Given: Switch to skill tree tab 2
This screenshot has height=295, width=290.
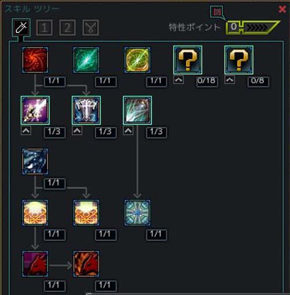Looking at the screenshot, I should [x=67, y=27].
